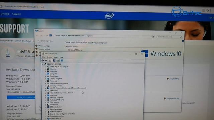Image resolution: width=214 pixels, height=120 pixels.
Task: Click the Back arrow in the System window
Action: 37,35
